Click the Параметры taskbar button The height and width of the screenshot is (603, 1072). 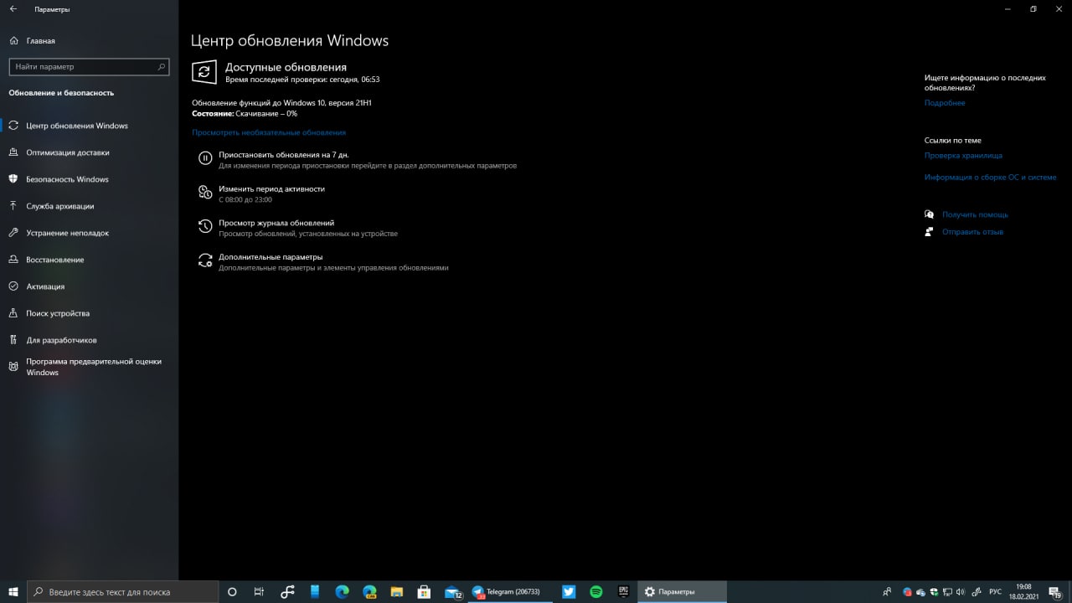click(683, 591)
